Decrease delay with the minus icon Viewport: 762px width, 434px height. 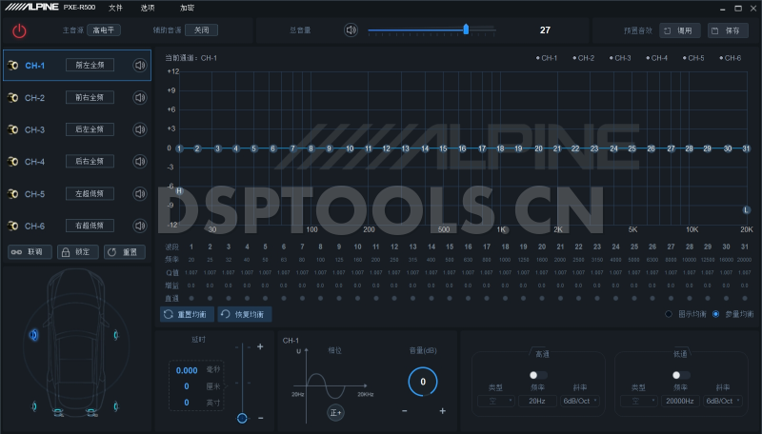pos(260,418)
